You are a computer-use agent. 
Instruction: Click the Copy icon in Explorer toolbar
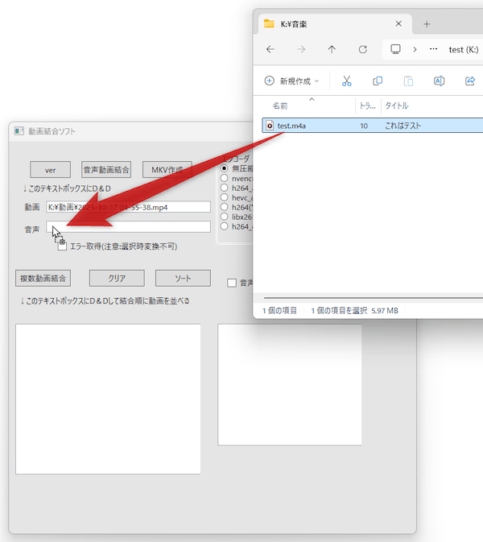[378, 81]
